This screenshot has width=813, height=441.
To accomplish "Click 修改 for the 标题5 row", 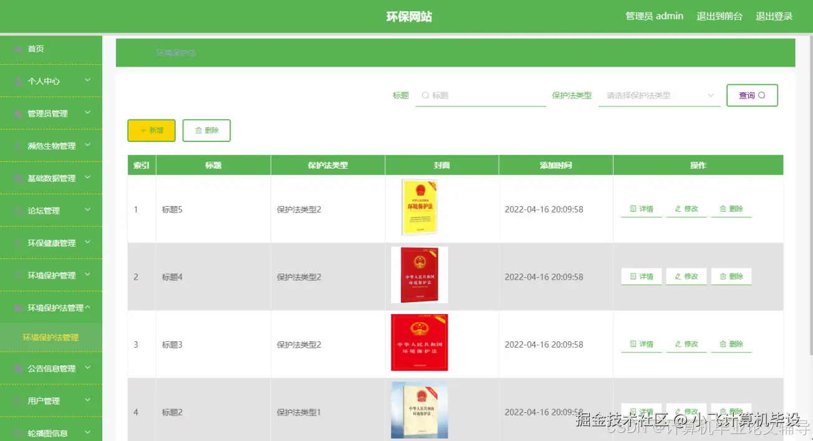I will click(686, 209).
